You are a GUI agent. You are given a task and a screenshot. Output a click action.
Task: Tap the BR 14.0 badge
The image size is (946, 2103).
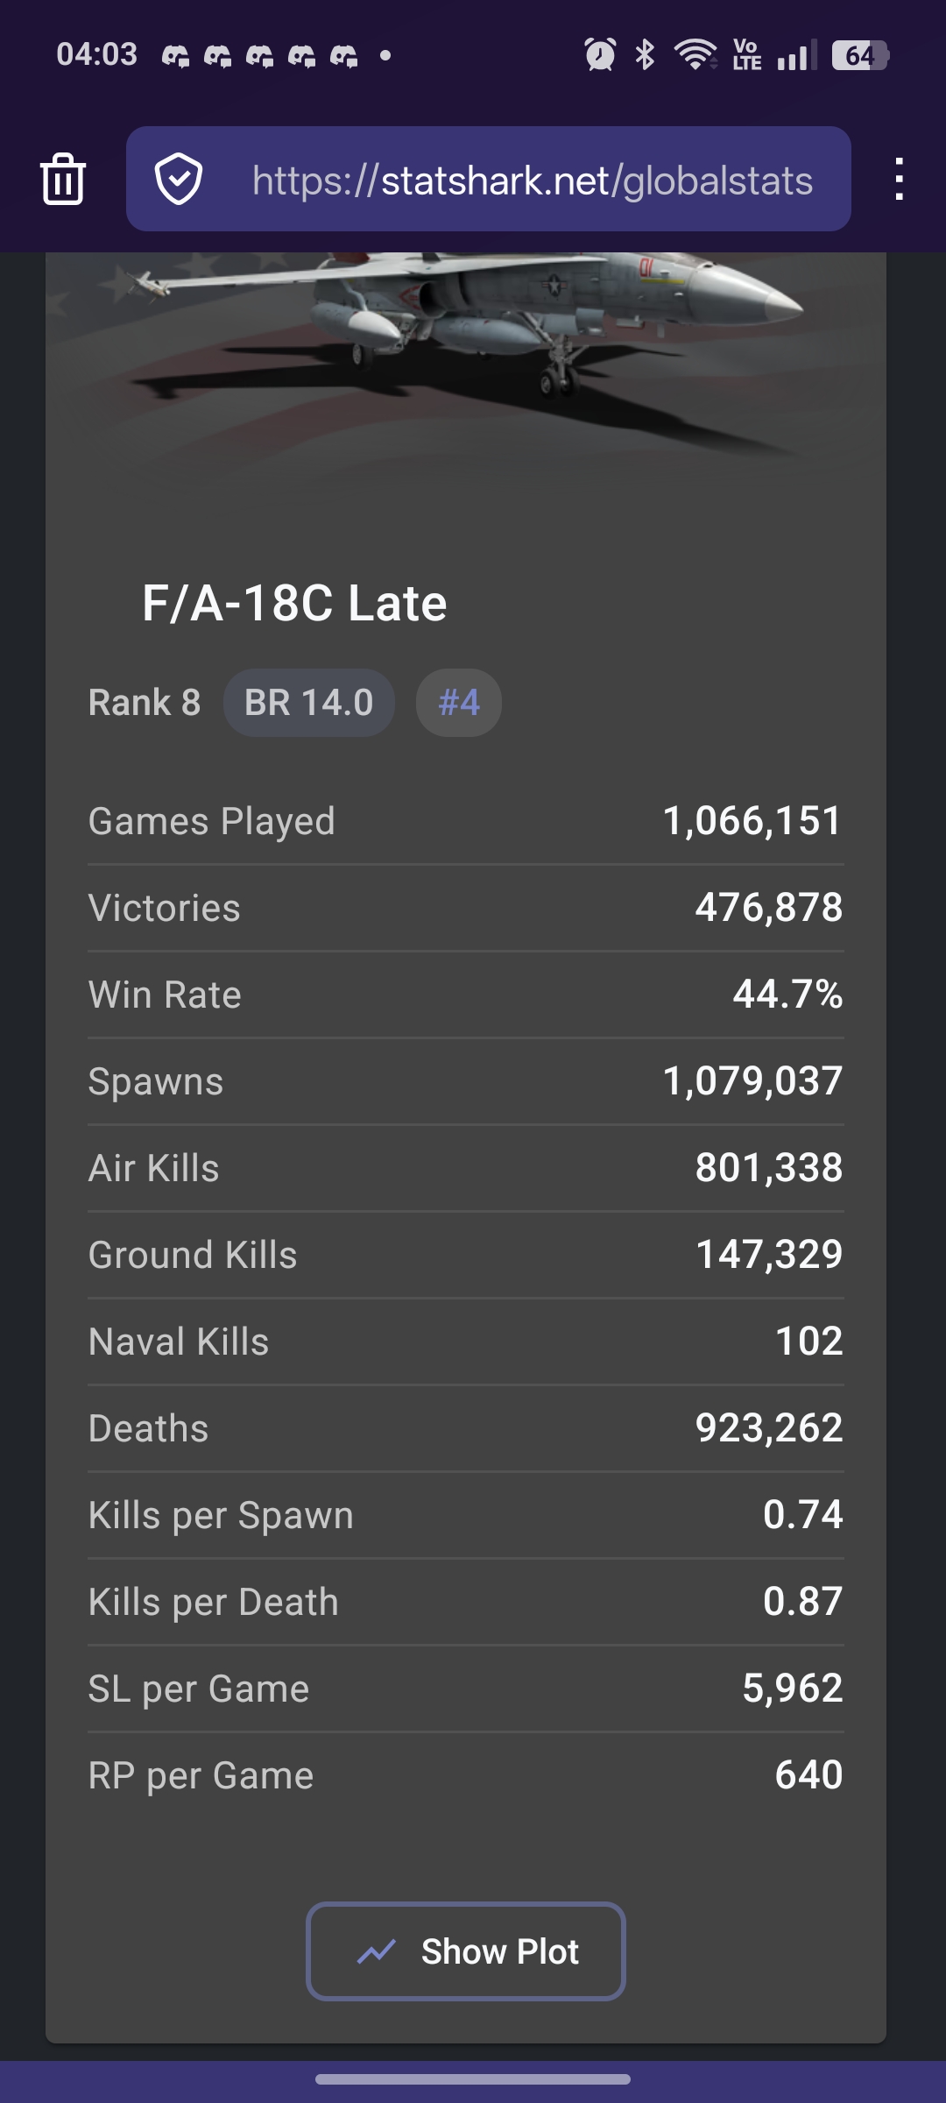click(308, 703)
